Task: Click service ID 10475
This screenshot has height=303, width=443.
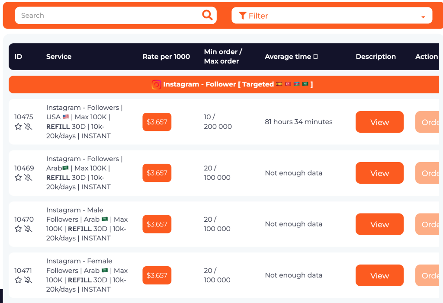Action: (24, 117)
